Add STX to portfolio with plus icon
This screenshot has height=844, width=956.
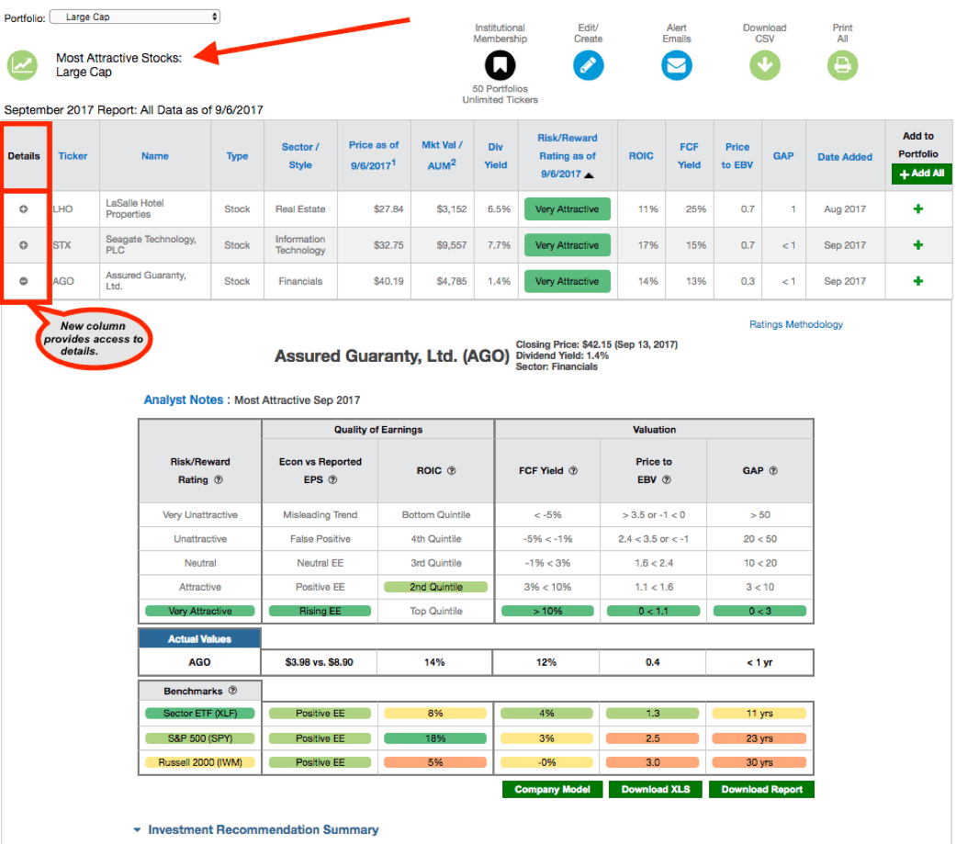coord(918,245)
